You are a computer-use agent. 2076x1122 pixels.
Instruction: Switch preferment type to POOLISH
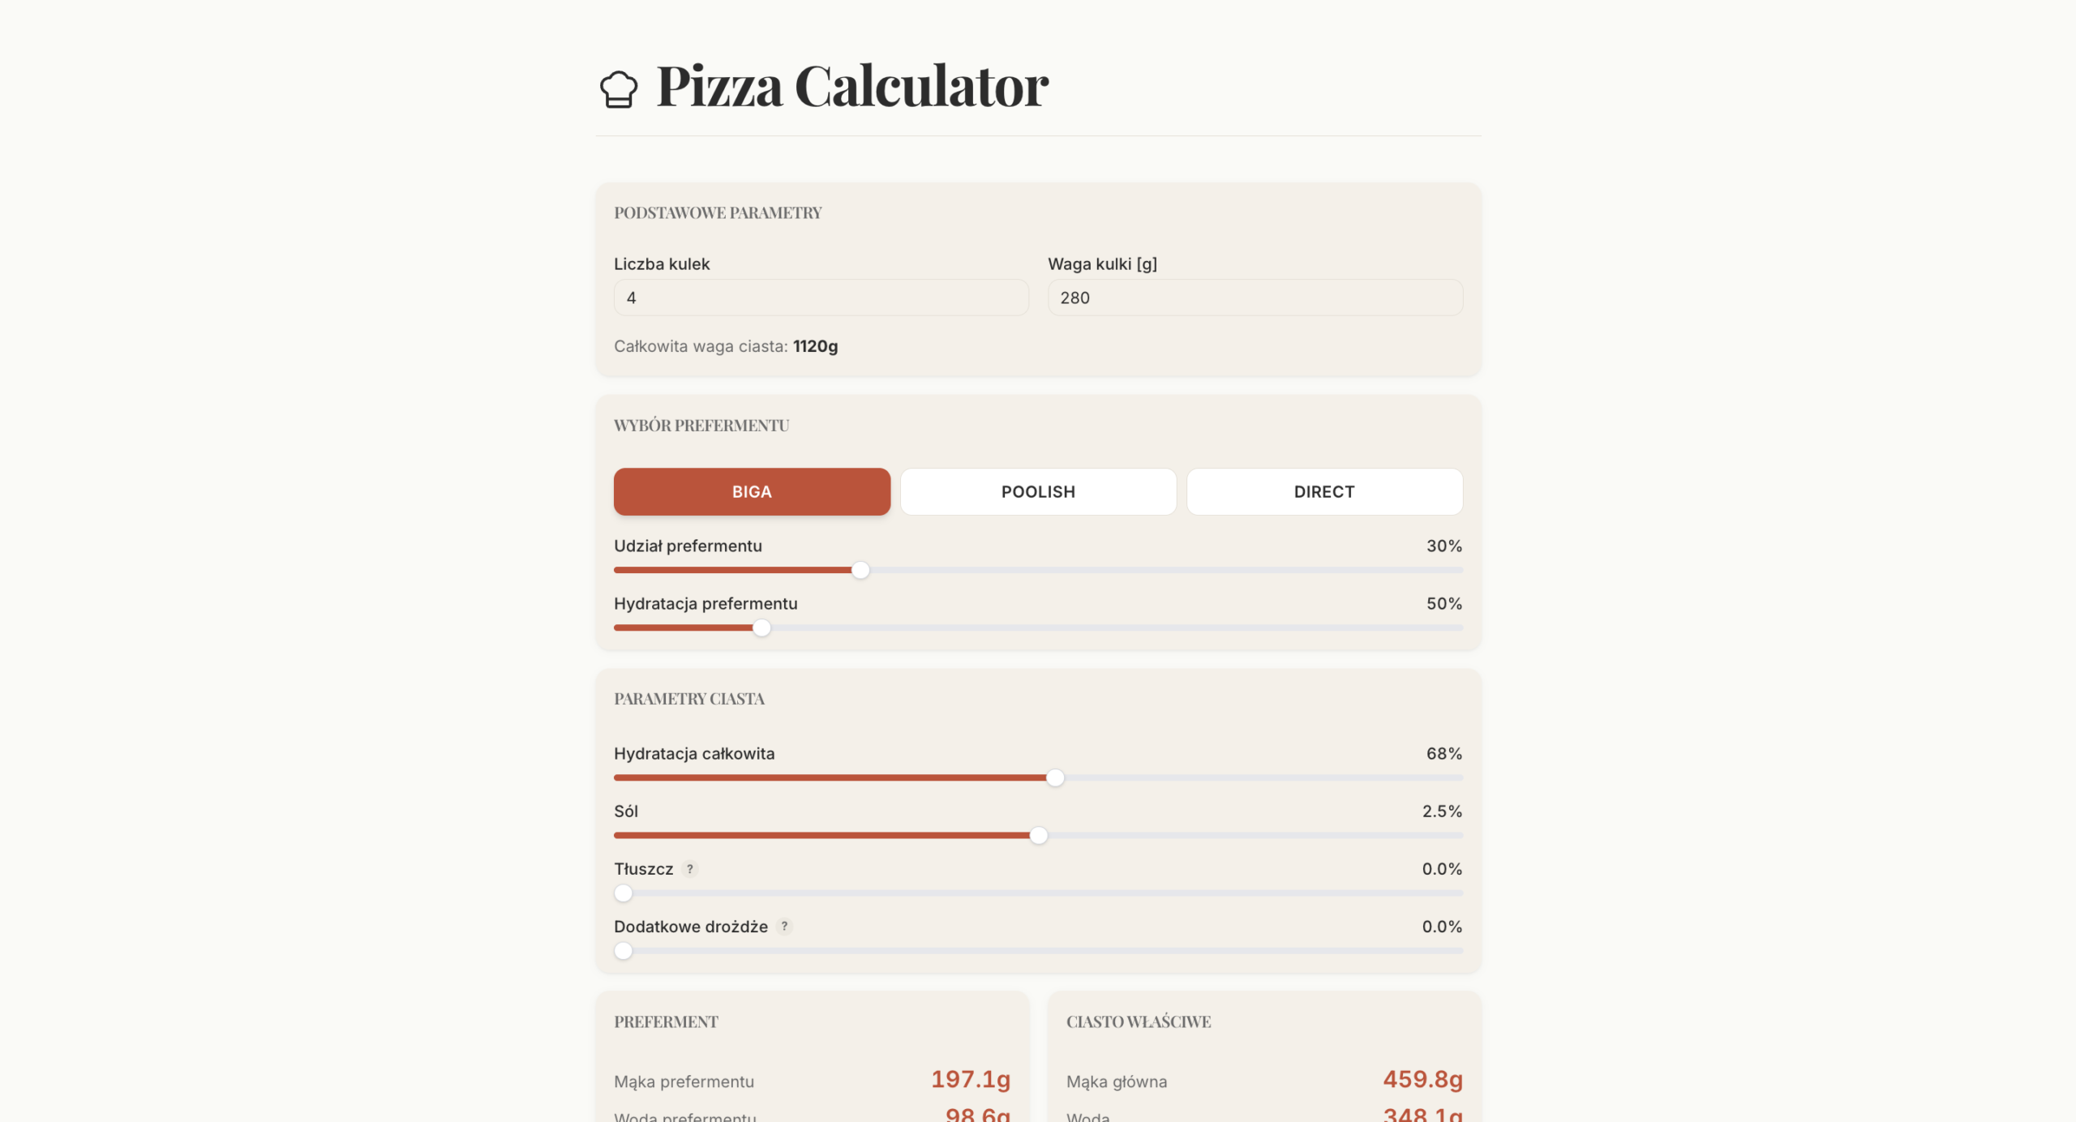[1038, 491]
